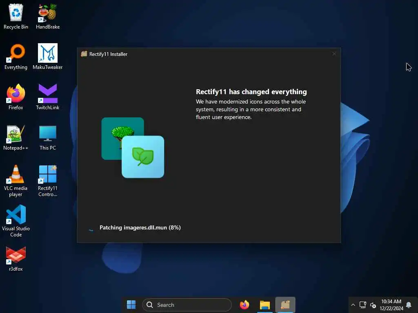Viewport: 418px width, 313px height.
Task: Open MakuTweaker desktop shortcut
Action: (x=47, y=57)
